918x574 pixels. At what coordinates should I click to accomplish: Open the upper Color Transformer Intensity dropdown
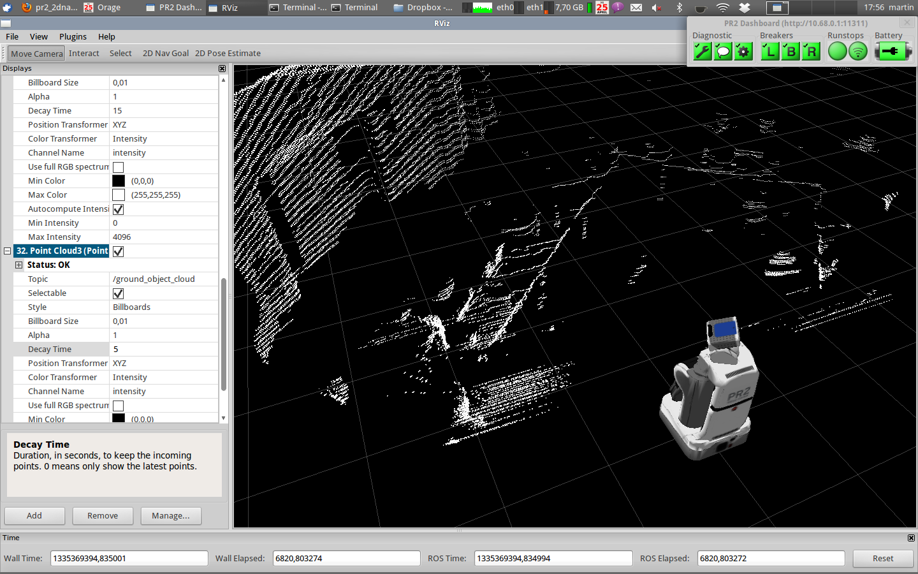click(x=164, y=139)
